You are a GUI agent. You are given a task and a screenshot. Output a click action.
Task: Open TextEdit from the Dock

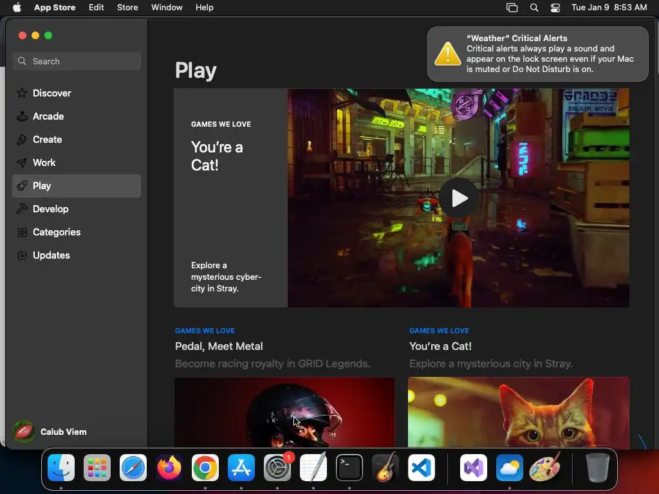(x=313, y=468)
